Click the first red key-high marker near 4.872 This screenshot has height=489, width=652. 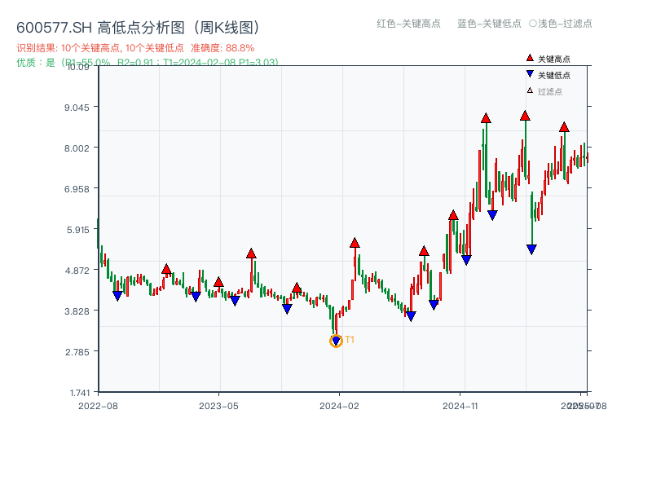(x=166, y=269)
